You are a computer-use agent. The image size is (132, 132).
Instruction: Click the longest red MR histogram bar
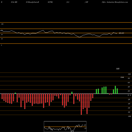(81, 104)
